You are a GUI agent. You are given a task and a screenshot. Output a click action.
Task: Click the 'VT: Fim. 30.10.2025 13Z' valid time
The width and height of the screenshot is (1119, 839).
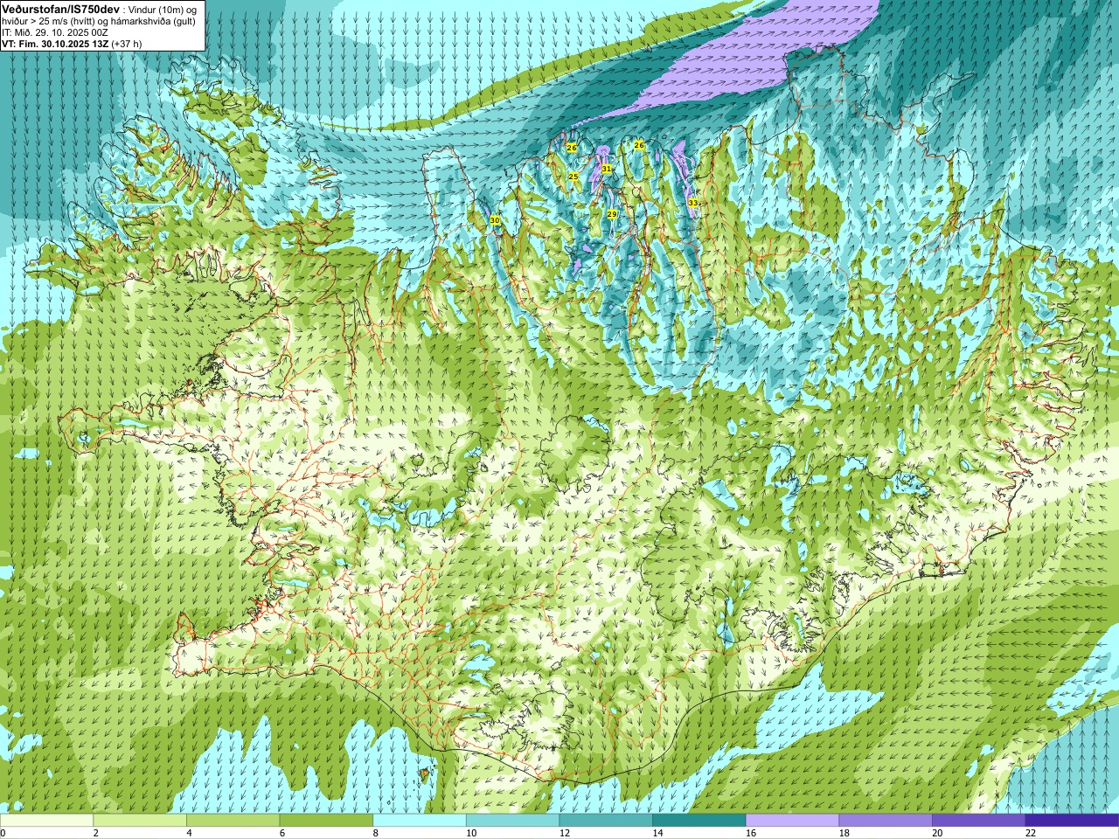click(55, 44)
